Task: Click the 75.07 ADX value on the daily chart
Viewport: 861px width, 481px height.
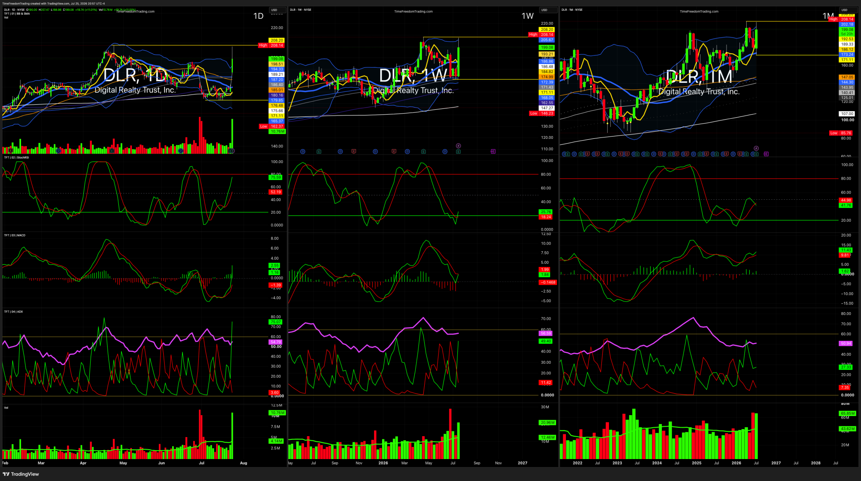Action: [276, 322]
